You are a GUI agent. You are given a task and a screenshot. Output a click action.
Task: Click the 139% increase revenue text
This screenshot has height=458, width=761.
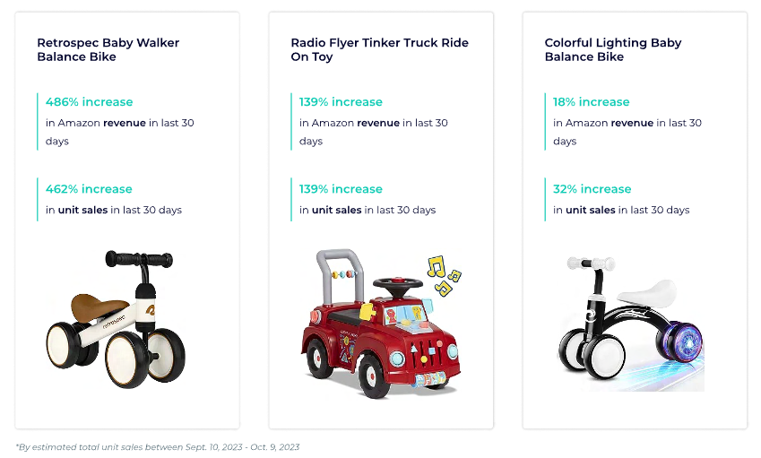click(x=341, y=102)
